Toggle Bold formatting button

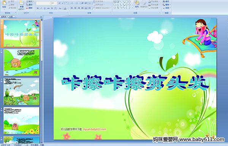point(38,8)
